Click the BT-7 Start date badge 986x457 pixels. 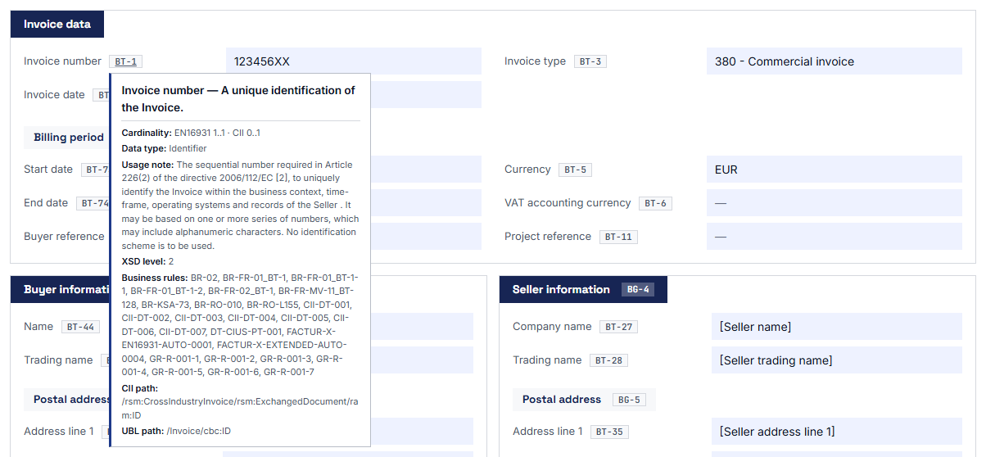pos(95,170)
